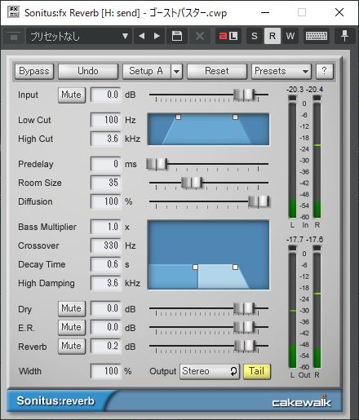Click the Diffusion percent value field
This screenshot has height=420, width=359.
(x=105, y=201)
